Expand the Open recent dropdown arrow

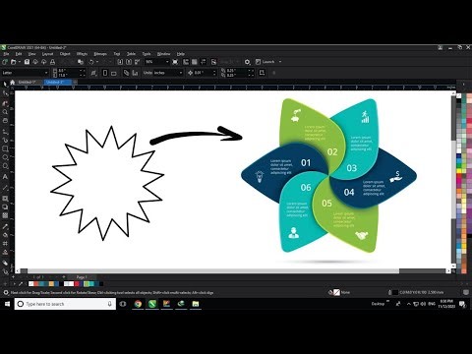pos(20,62)
